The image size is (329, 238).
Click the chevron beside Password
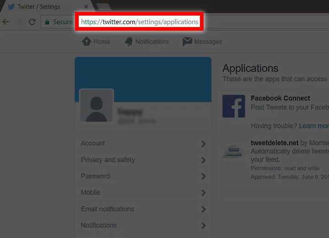(x=203, y=177)
